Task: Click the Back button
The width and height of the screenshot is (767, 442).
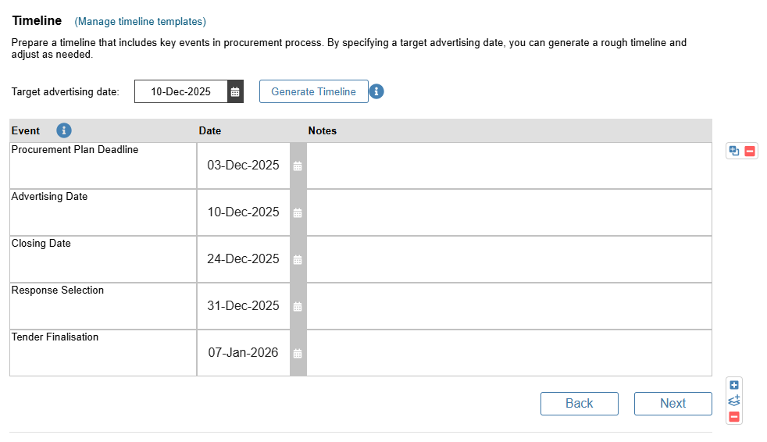Action: click(x=580, y=404)
